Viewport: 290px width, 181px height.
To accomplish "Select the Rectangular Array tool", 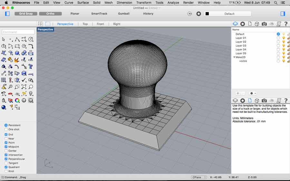I will [4, 80].
